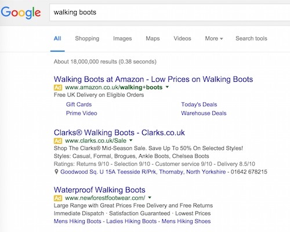Open Clarks Walking Boots result title
This screenshot has height=232, width=290.
[119, 133]
